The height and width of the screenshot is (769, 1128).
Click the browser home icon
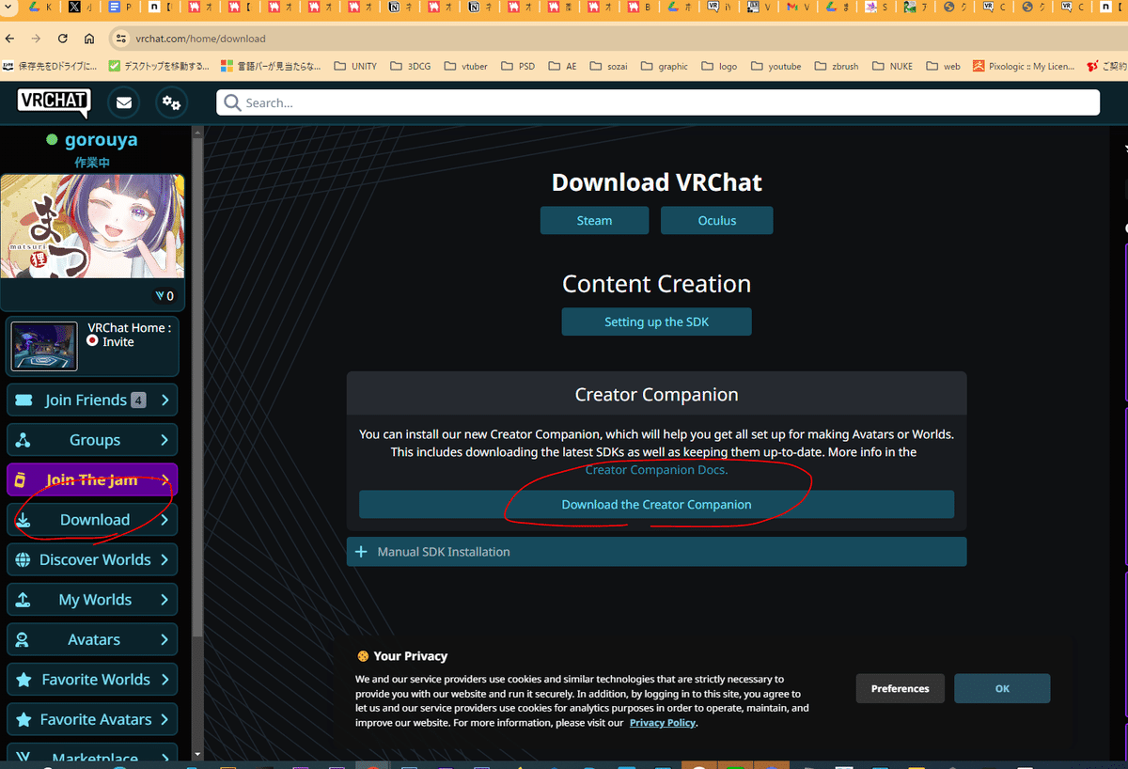tap(89, 39)
